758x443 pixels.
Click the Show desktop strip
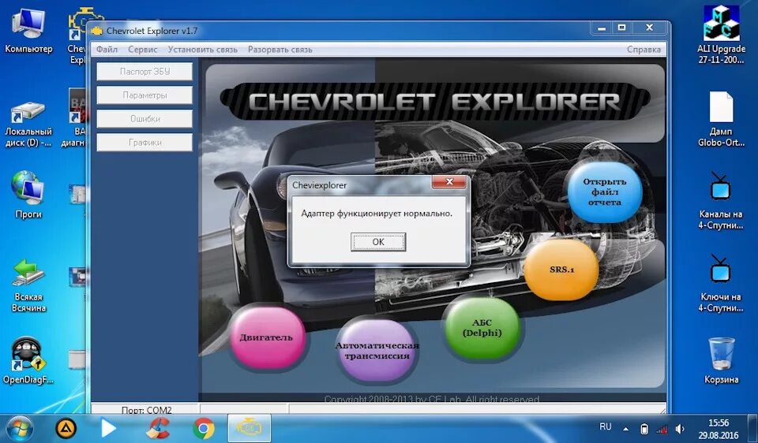pyautogui.click(x=753, y=428)
